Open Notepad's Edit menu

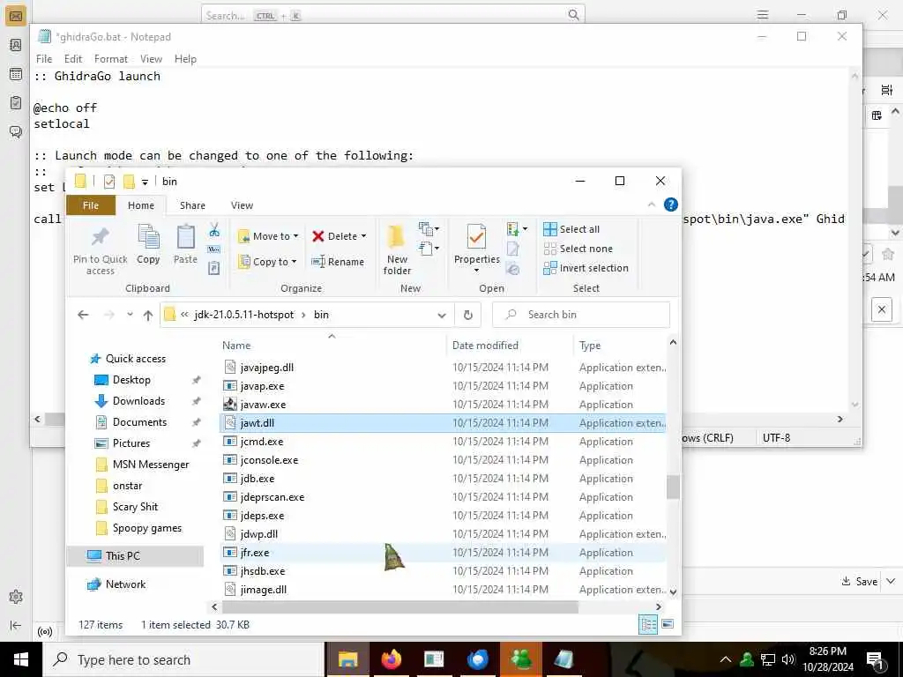(73, 59)
